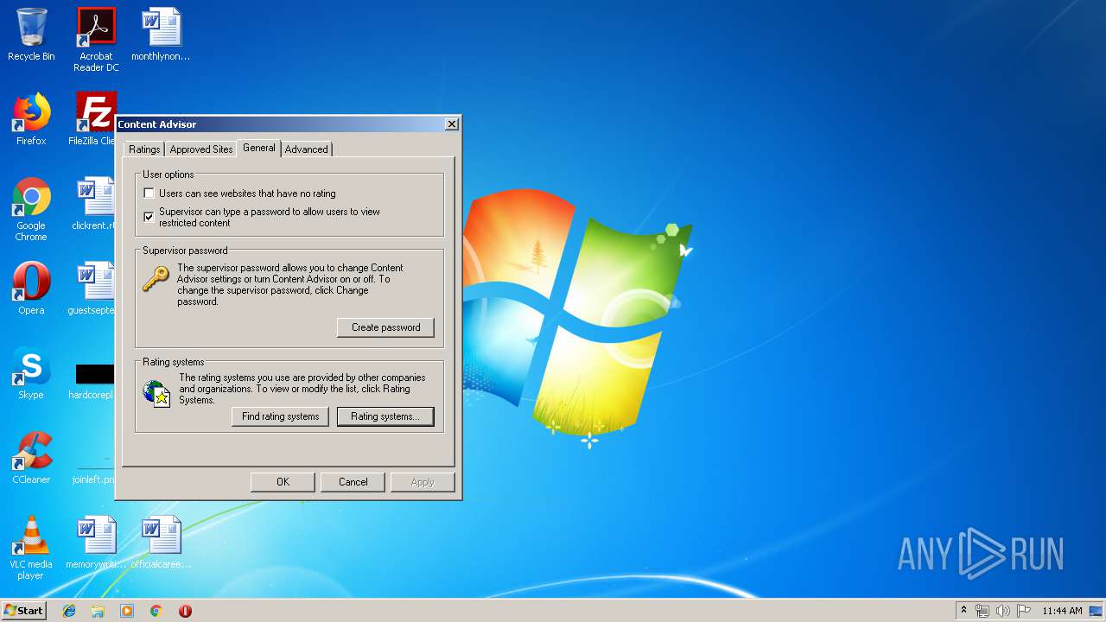
Task: Switch to the Approved Sites tab
Action: coord(201,149)
